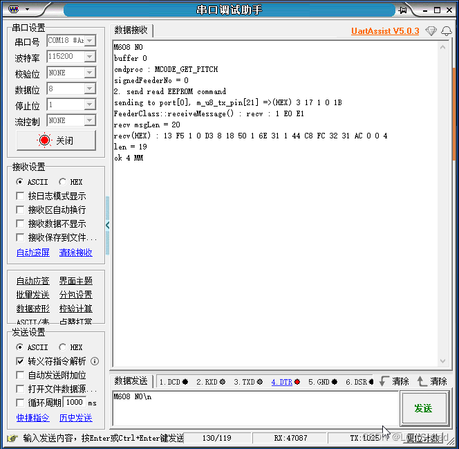Click the TX:1025 counter in status bar
Image resolution: width=459 pixels, height=449 pixels.
(364, 438)
